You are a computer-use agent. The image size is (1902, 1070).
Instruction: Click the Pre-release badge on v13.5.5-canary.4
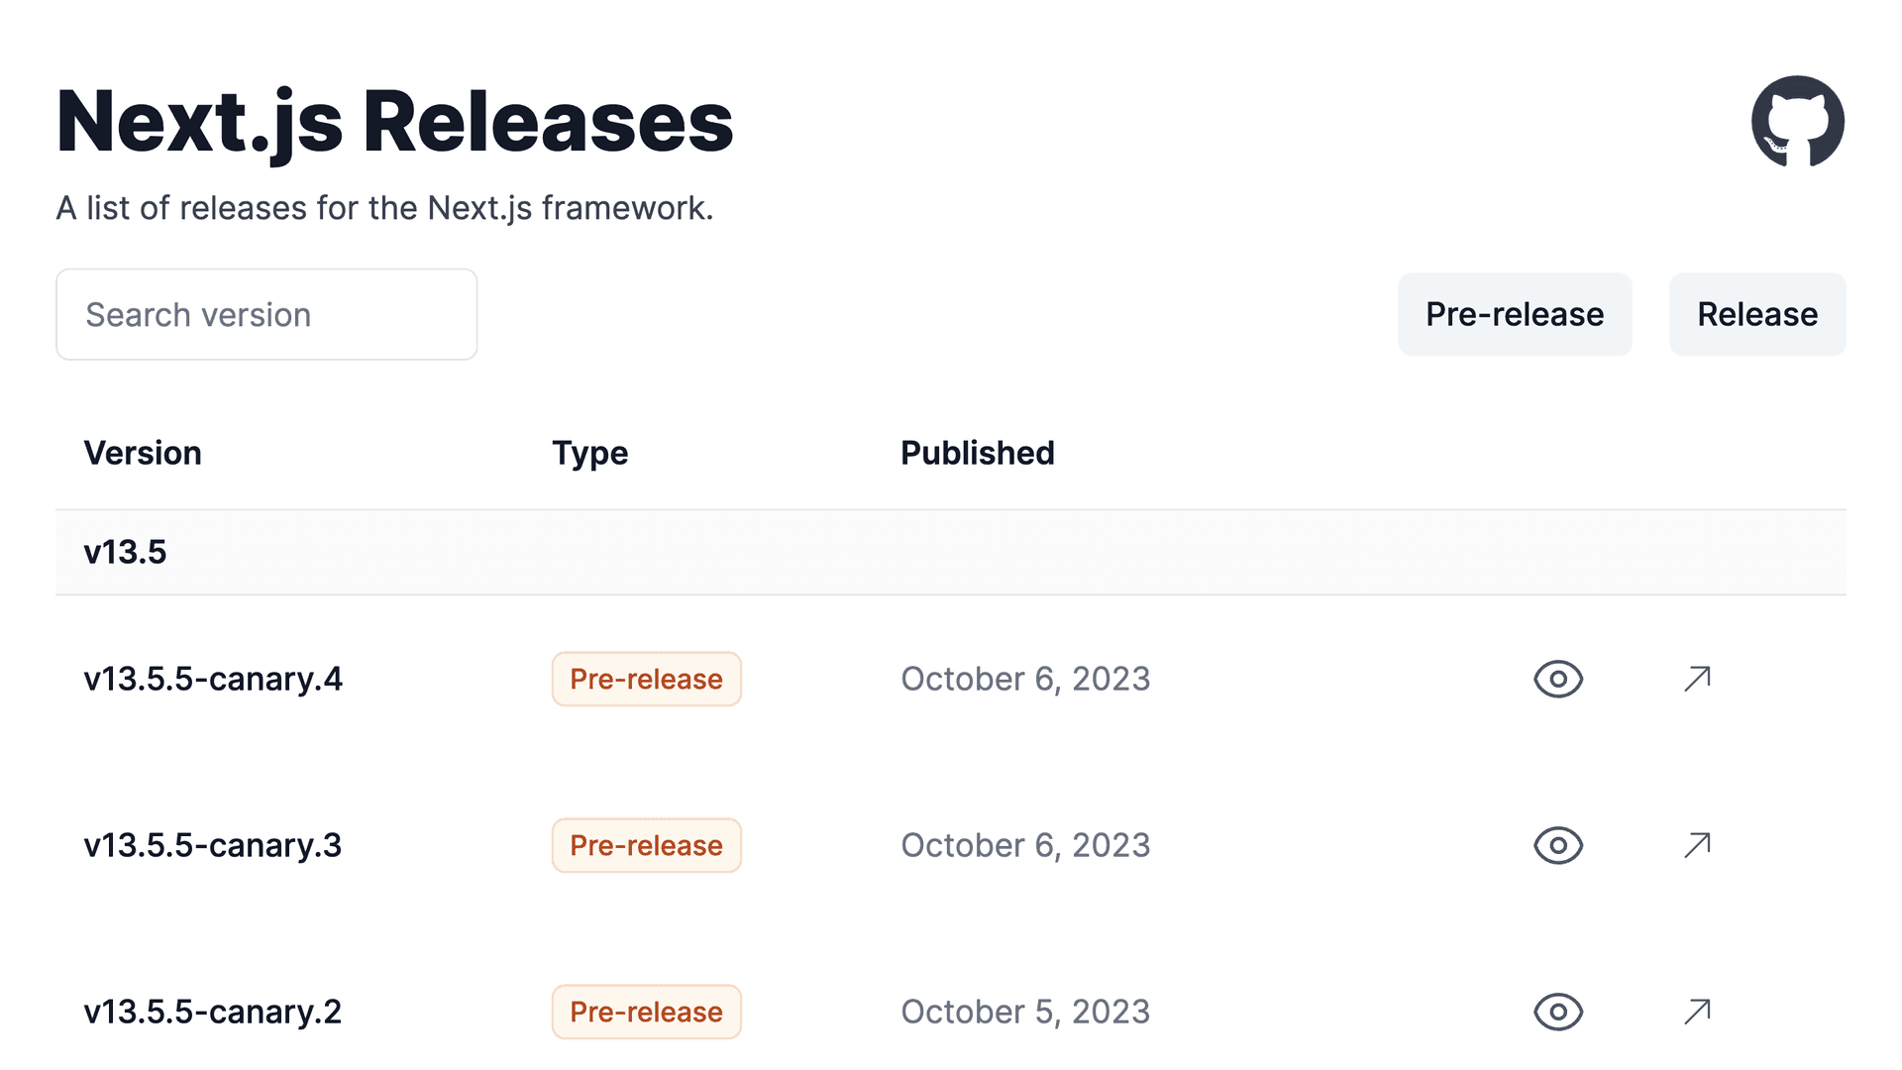point(646,679)
